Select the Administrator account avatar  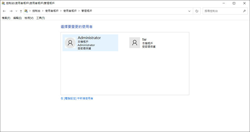tap(70, 43)
